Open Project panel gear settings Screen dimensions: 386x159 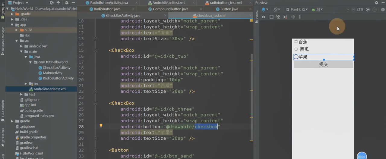tap(67, 3)
